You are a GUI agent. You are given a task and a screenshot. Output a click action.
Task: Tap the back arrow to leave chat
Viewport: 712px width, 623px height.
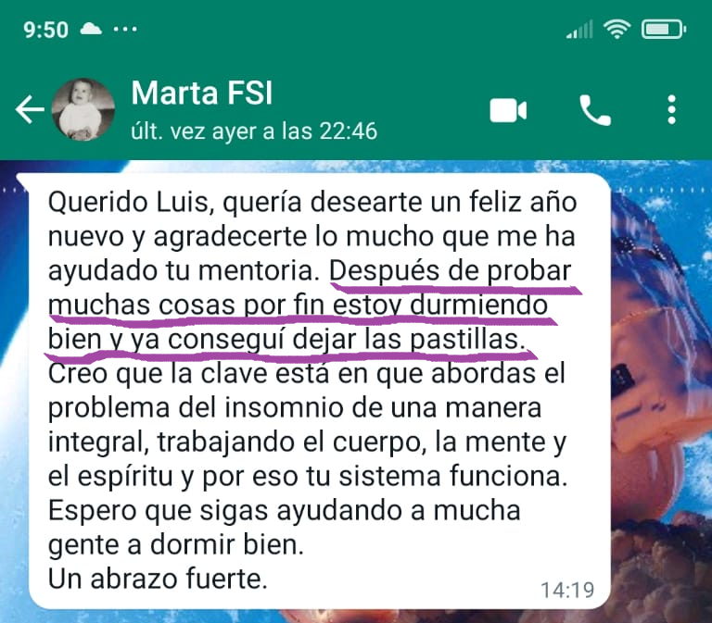[x=30, y=109]
